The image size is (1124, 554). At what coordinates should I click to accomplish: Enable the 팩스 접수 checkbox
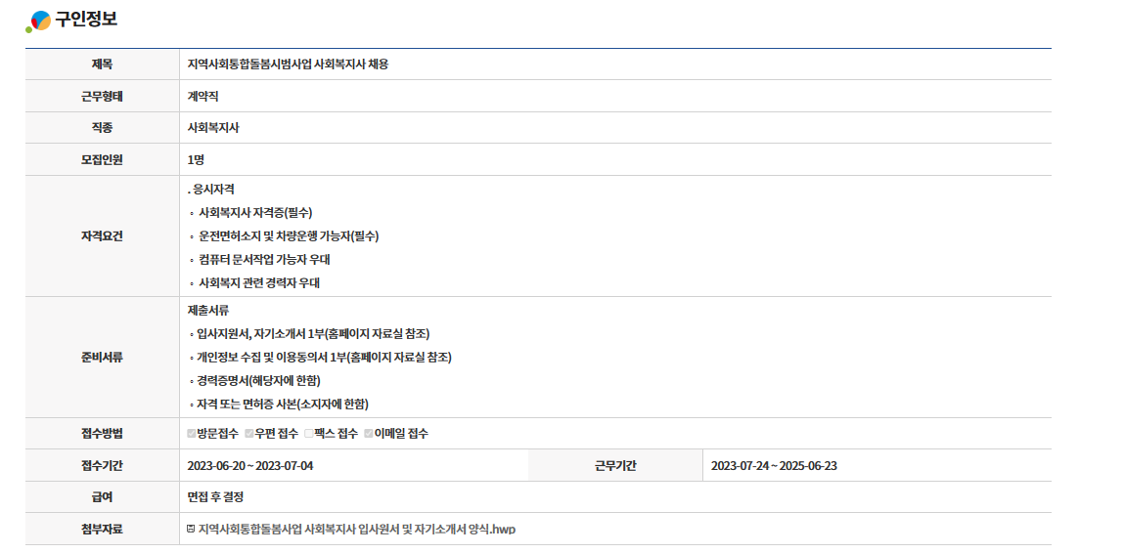pyautogui.click(x=309, y=434)
